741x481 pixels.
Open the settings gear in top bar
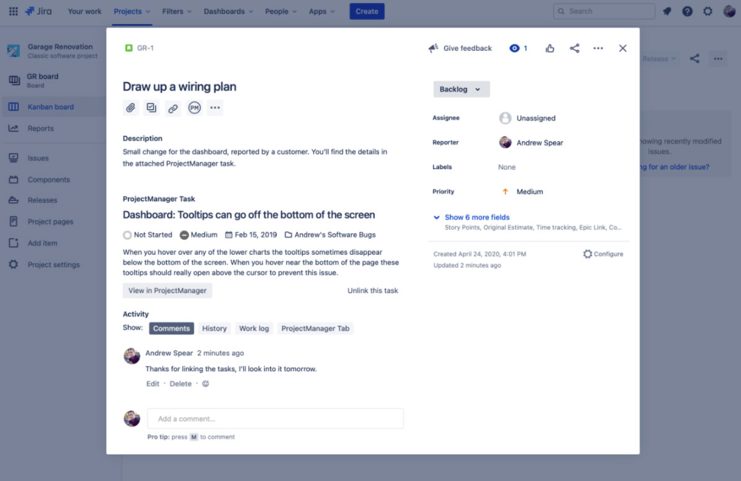click(x=707, y=11)
